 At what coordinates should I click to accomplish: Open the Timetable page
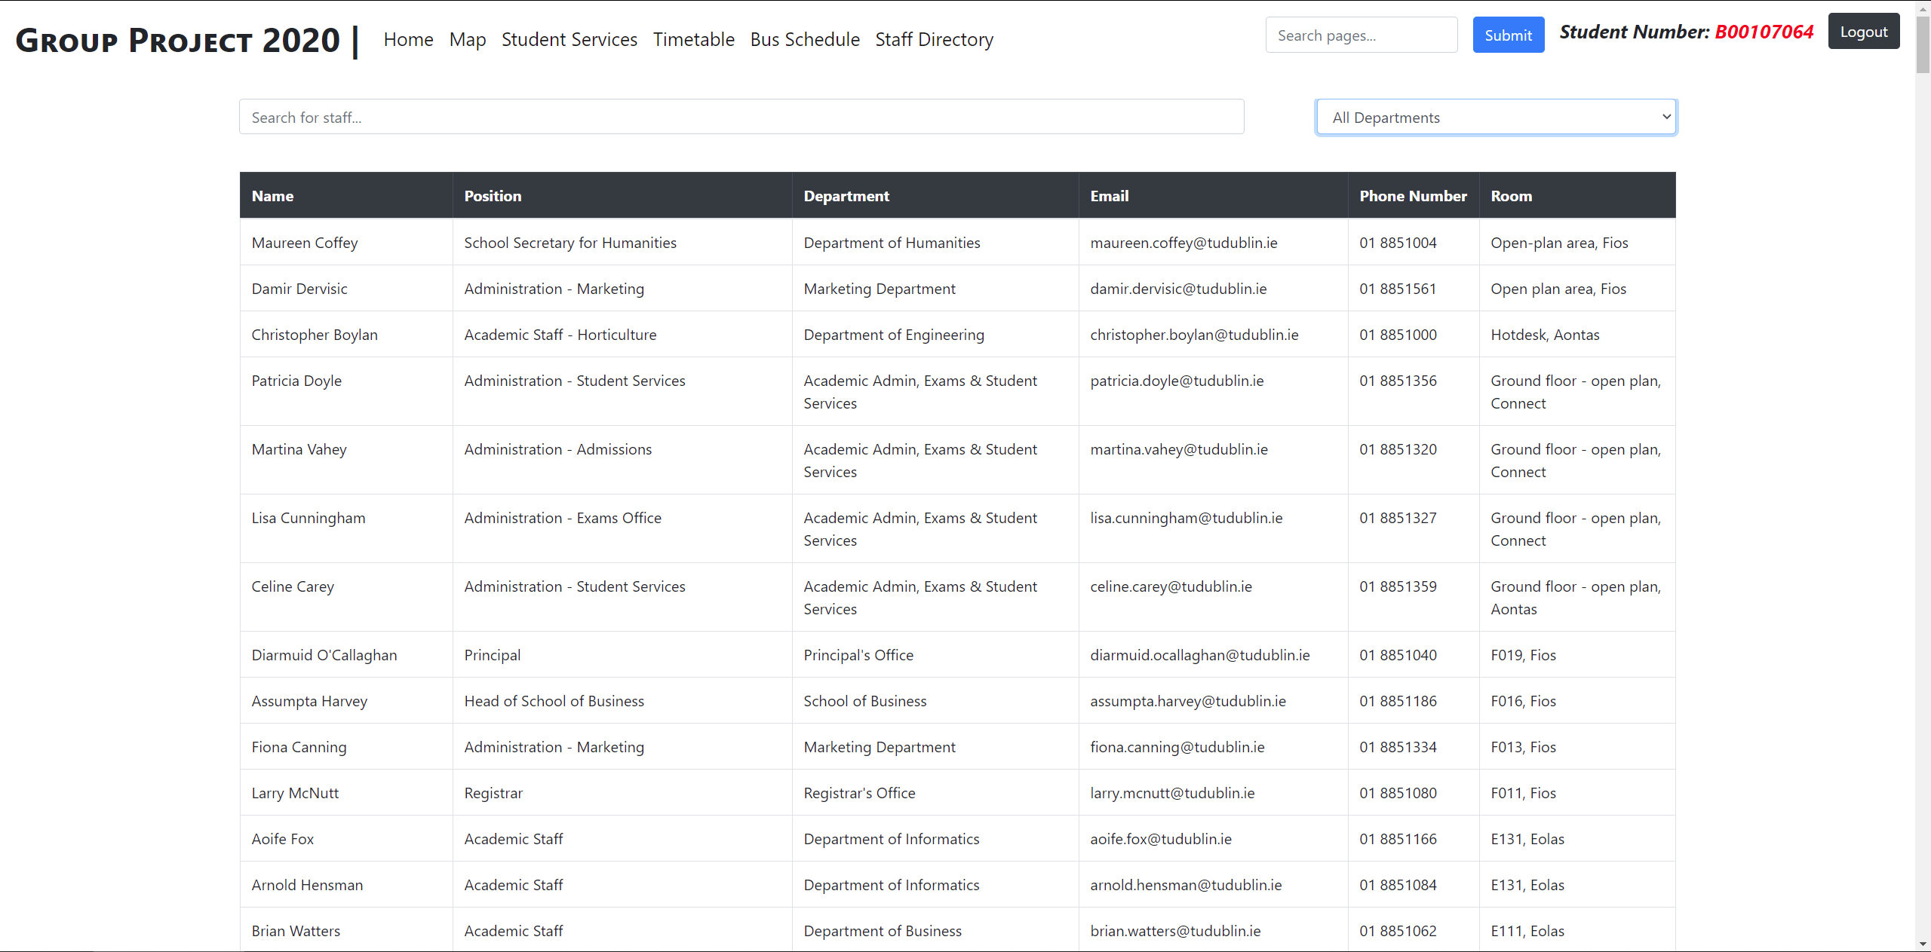point(694,39)
